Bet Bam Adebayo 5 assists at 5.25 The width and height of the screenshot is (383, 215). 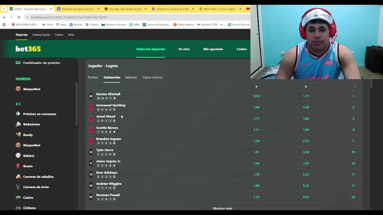306,174
